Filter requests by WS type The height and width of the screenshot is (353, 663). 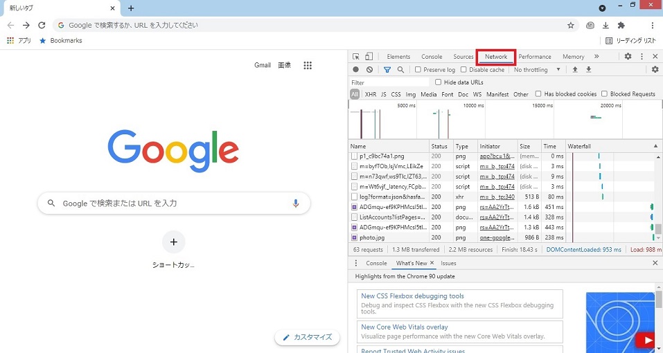[477, 94]
